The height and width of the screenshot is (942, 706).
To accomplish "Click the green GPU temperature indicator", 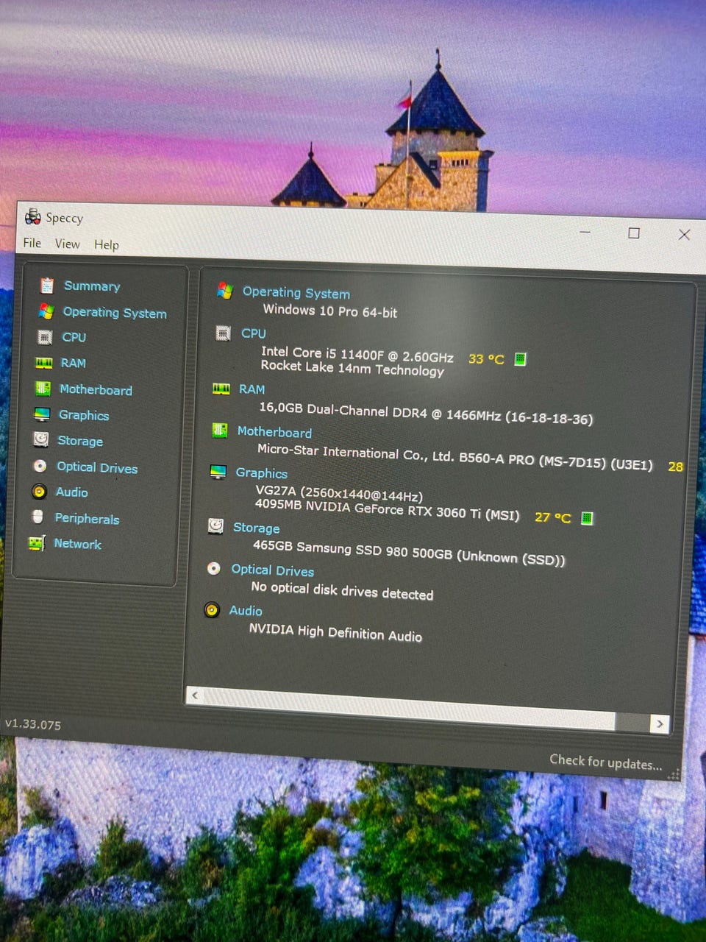I will [587, 518].
